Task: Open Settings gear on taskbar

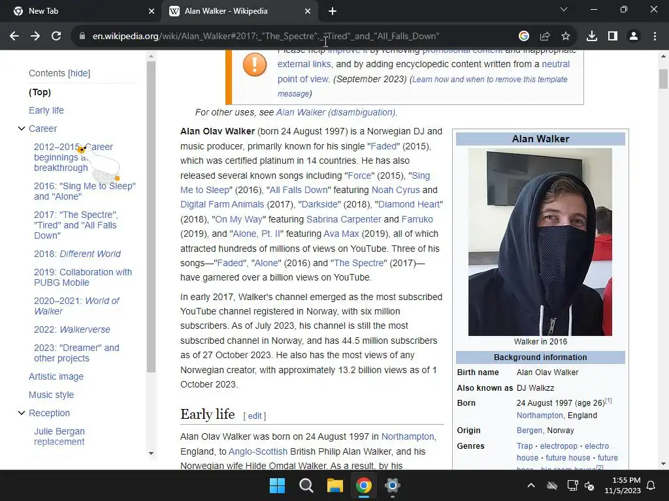Action: tap(392, 485)
